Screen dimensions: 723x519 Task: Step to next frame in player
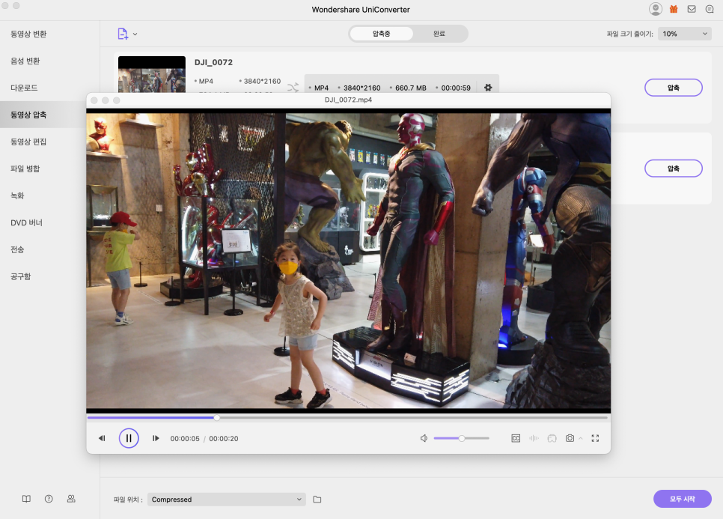156,438
